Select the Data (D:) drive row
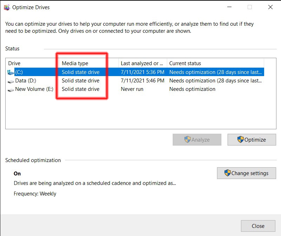This screenshot has height=236, width=281. click(x=136, y=81)
